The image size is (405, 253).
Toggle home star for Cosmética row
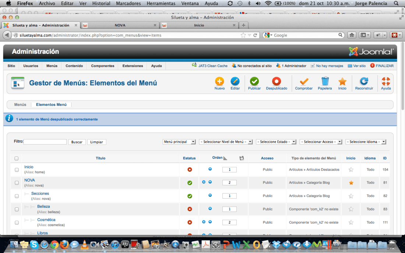(x=351, y=222)
